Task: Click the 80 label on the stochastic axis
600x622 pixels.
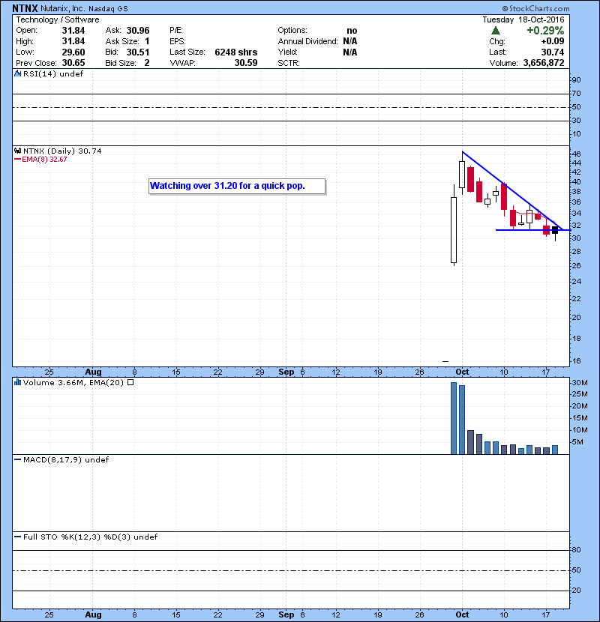Action: (576, 550)
